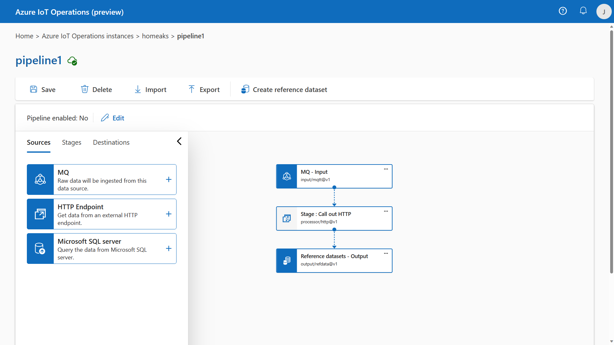
Task: Open more options on Call out HTTP stage
Action: 386,211
